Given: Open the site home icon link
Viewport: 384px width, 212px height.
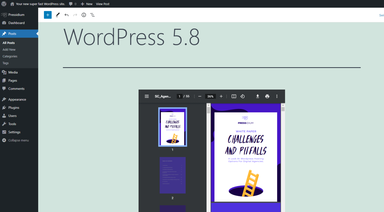Looking at the screenshot, I should [12, 4].
